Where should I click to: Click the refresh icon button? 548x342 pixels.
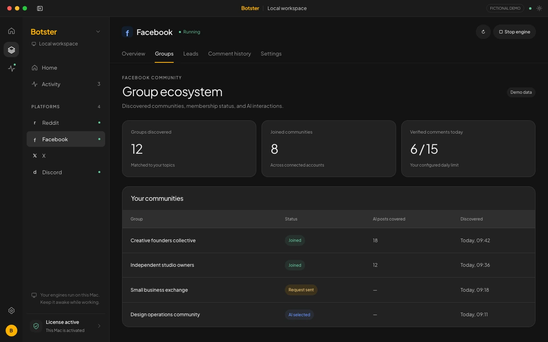click(483, 32)
